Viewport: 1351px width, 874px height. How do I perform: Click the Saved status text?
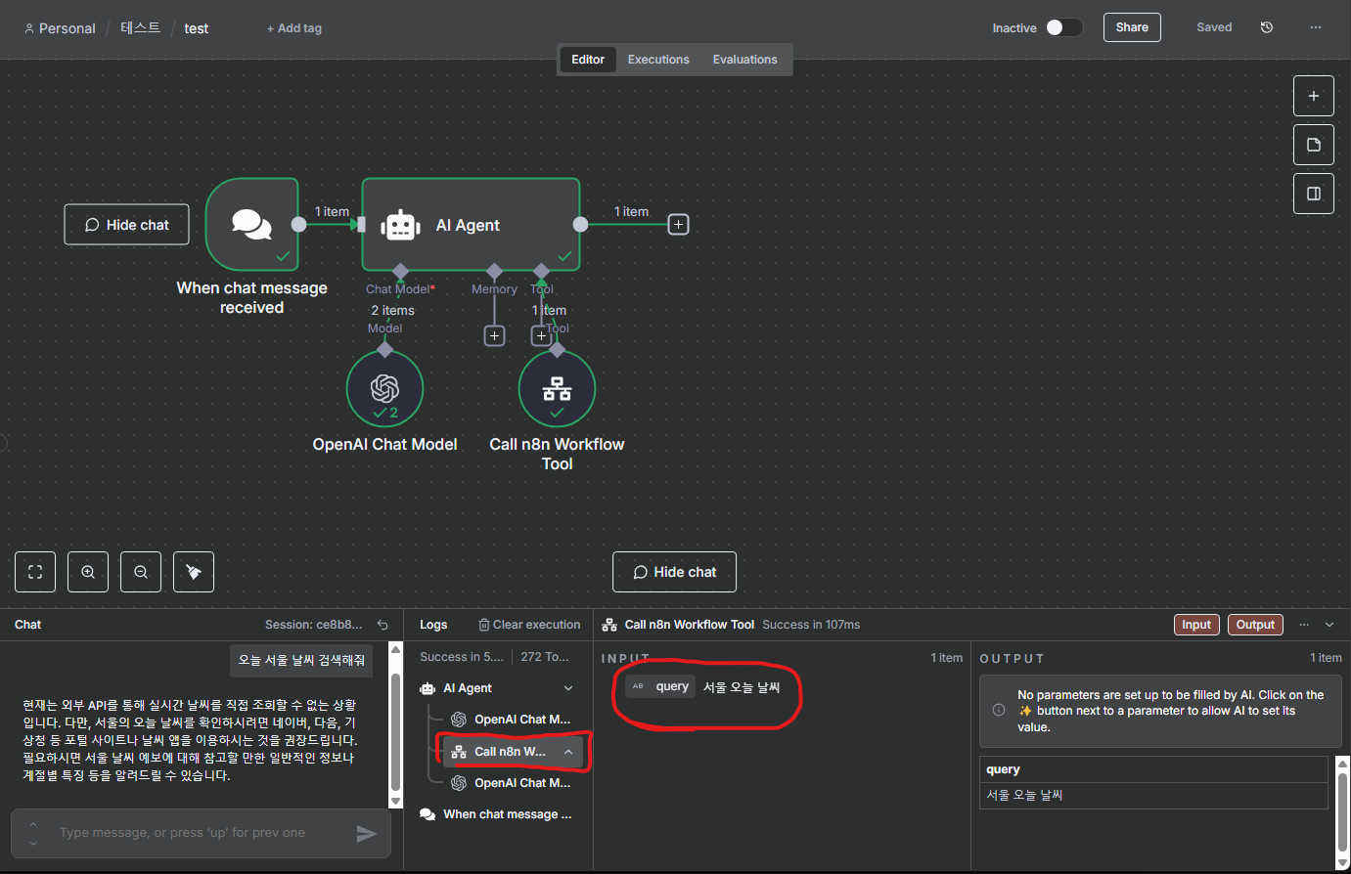point(1214,27)
